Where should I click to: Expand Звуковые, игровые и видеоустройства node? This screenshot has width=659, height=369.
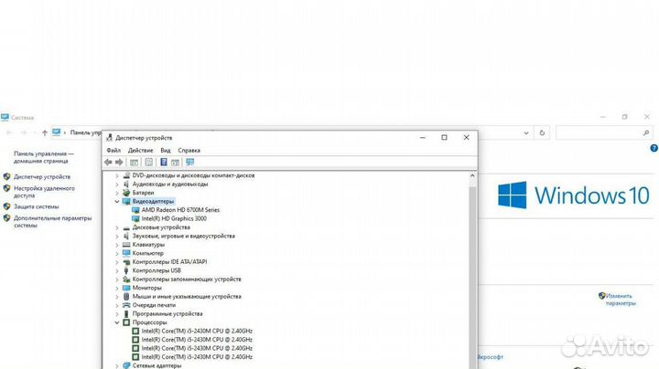[x=117, y=236]
